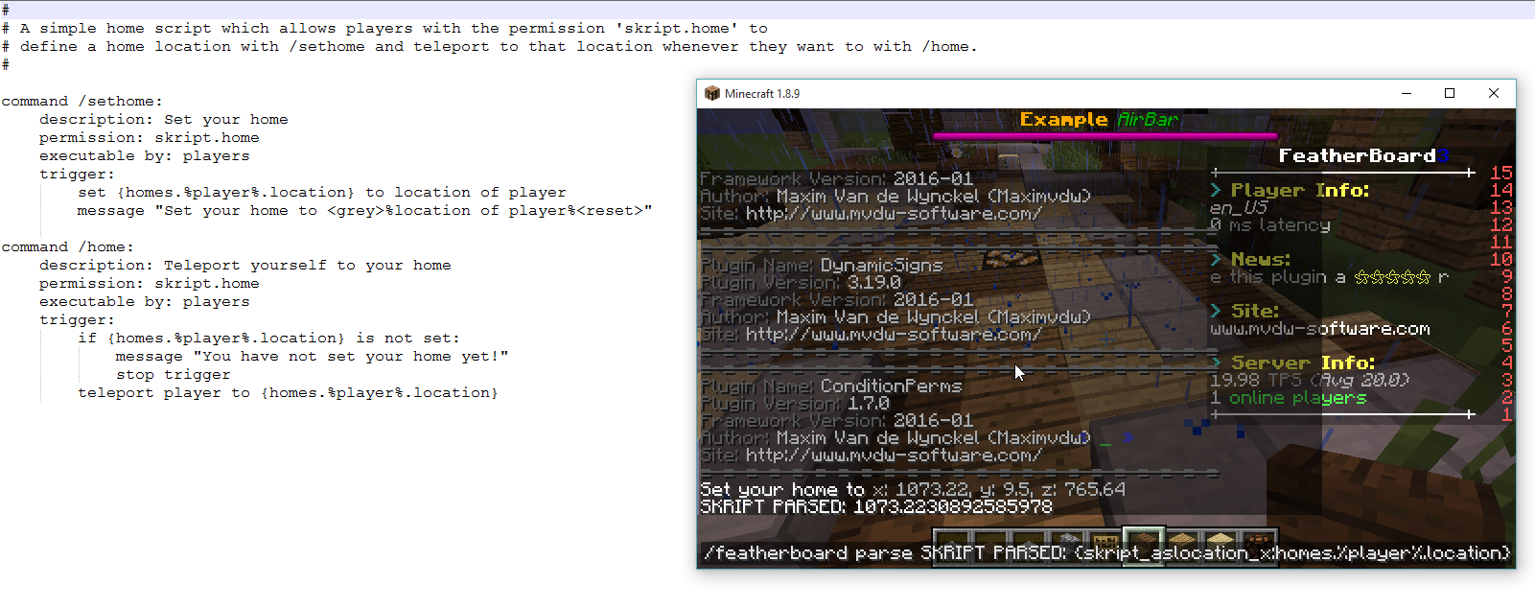
Task: Click the arrow beside Player Info
Action: point(1216,190)
